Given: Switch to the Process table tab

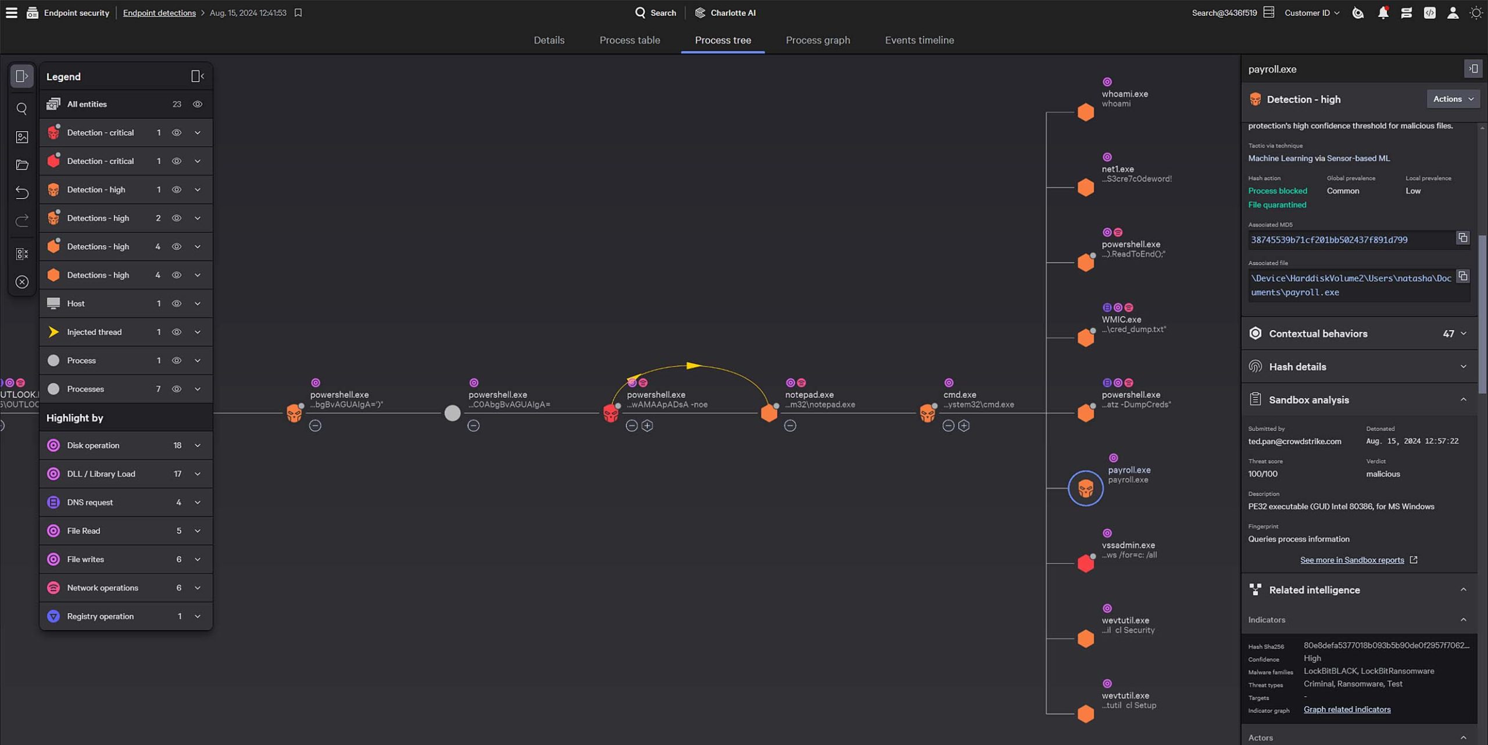Looking at the screenshot, I should [x=629, y=40].
